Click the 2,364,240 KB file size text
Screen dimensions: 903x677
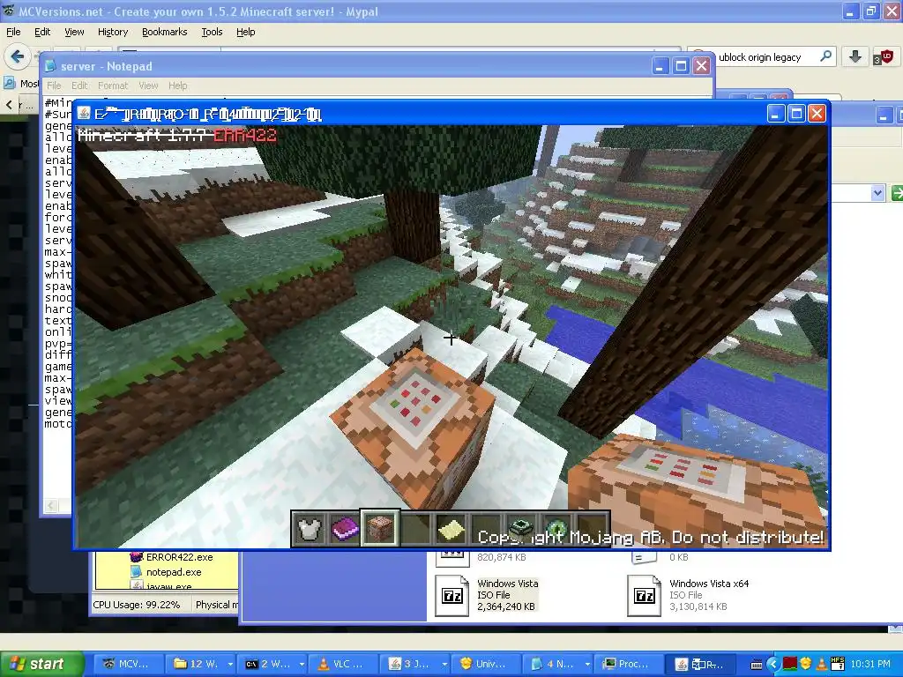coord(505,606)
